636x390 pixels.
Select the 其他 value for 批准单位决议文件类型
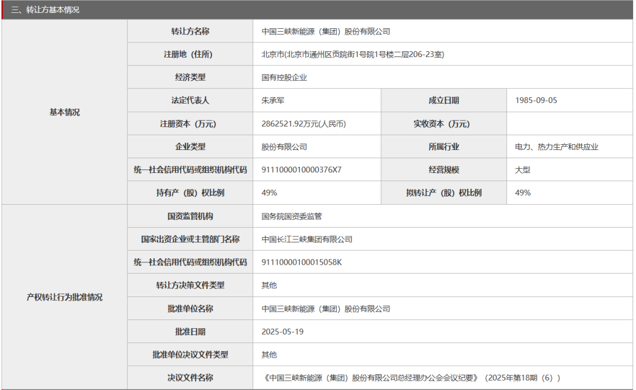[269, 355]
